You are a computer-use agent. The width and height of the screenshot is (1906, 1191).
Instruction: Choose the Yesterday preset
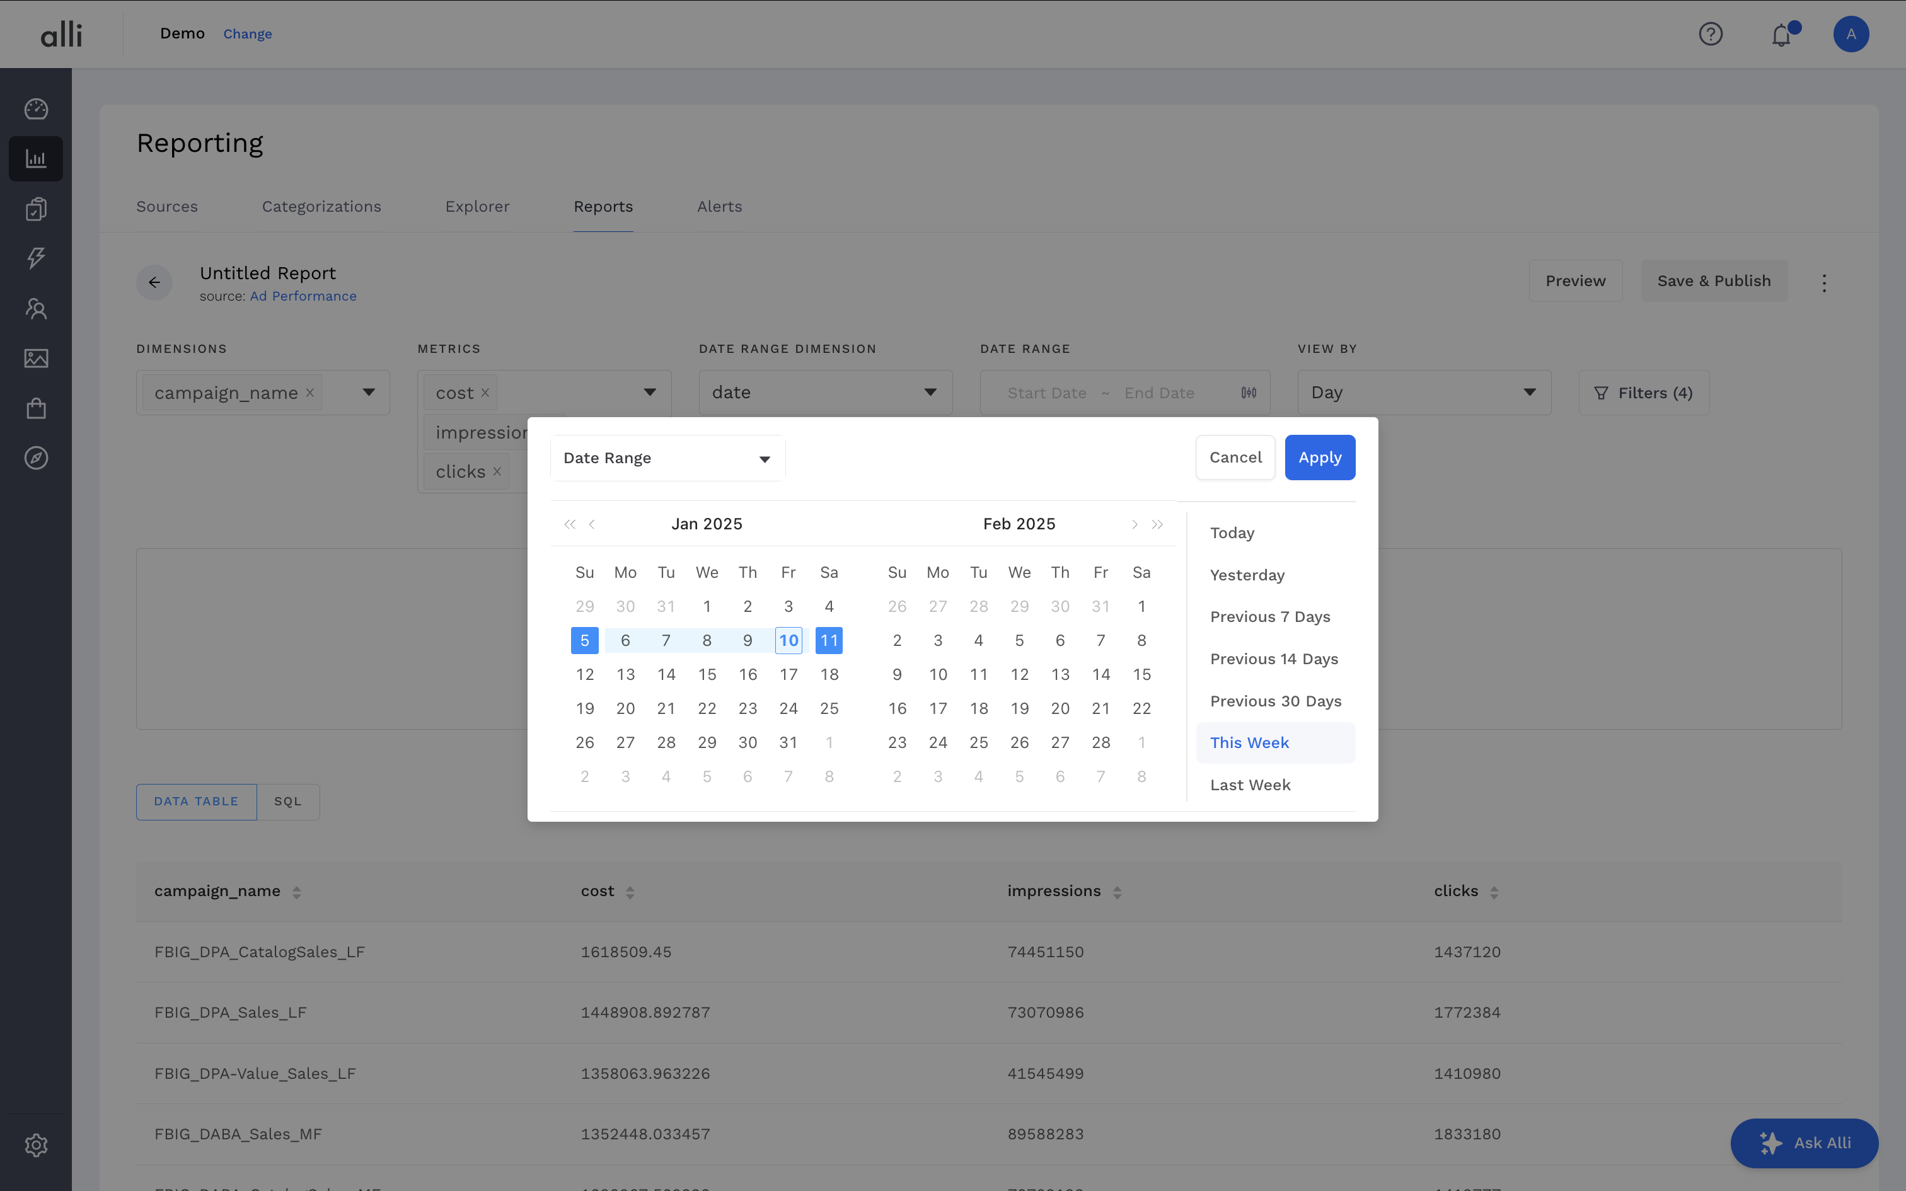pyautogui.click(x=1275, y=575)
